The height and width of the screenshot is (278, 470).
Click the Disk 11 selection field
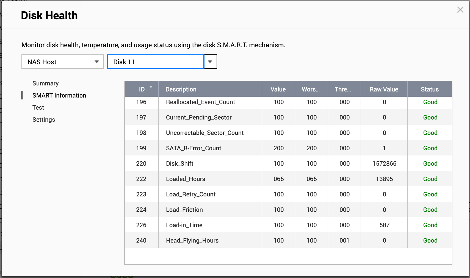coord(155,62)
